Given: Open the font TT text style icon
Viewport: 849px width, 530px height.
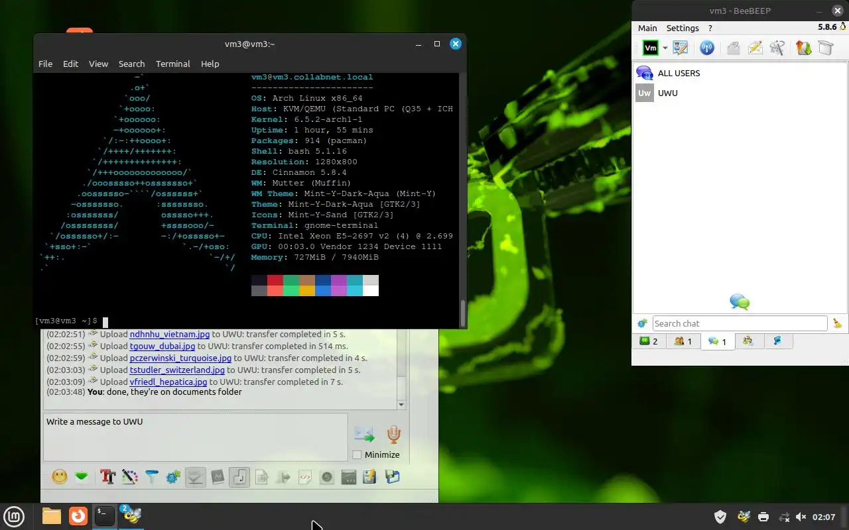Looking at the screenshot, I should (107, 476).
